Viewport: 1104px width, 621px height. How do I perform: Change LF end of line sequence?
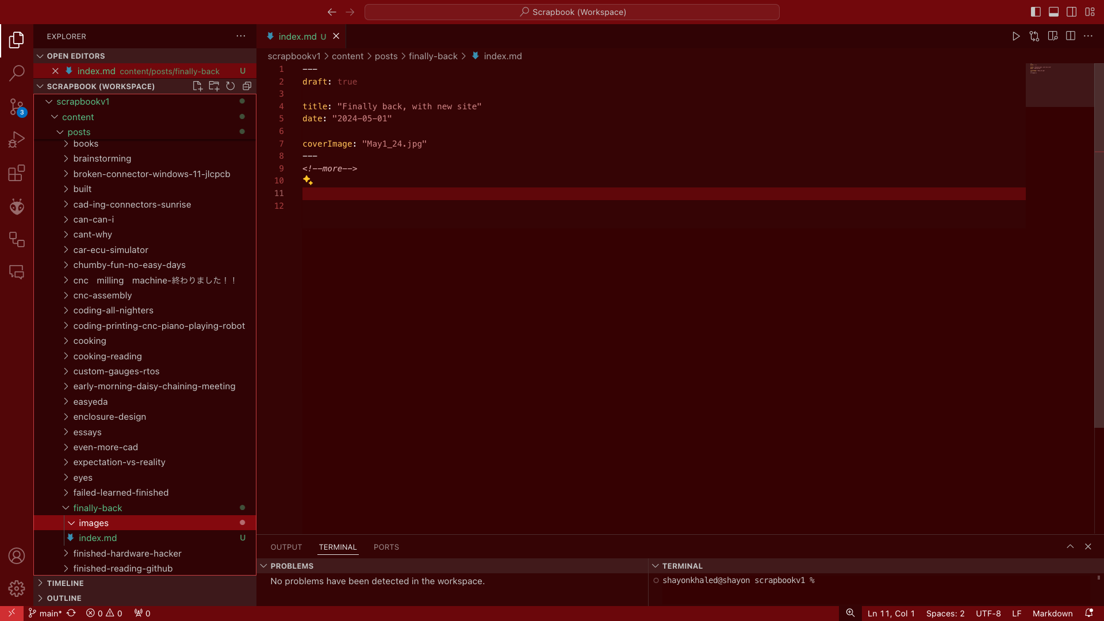click(x=1017, y=614)
